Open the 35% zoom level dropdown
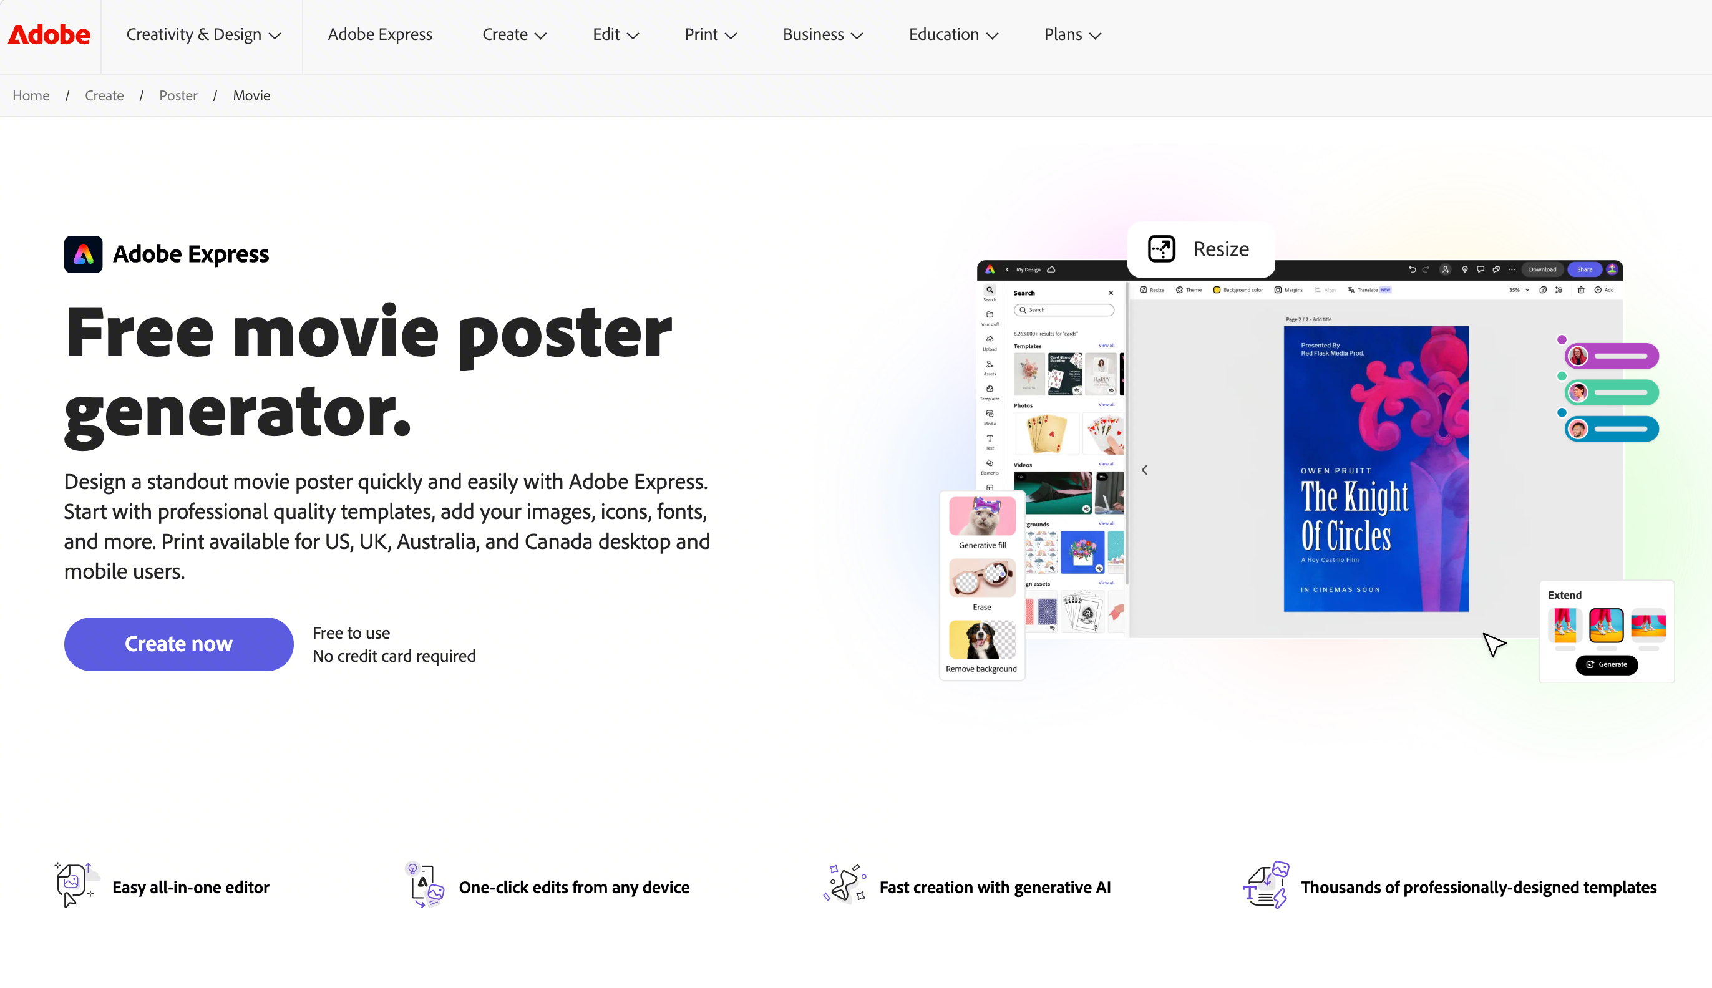Image resolution: width=1712 pixels, height=988 pixels. coord(1519,290)
